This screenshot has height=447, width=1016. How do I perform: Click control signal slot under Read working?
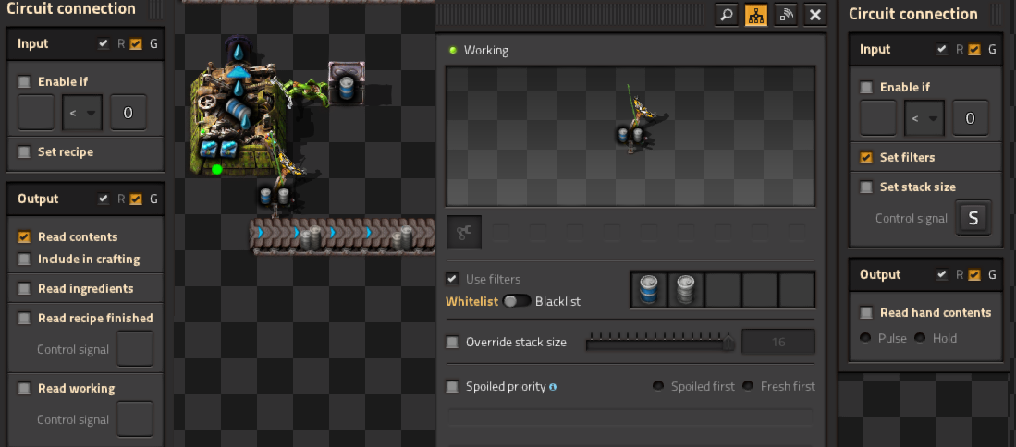(x=135, y=419)
